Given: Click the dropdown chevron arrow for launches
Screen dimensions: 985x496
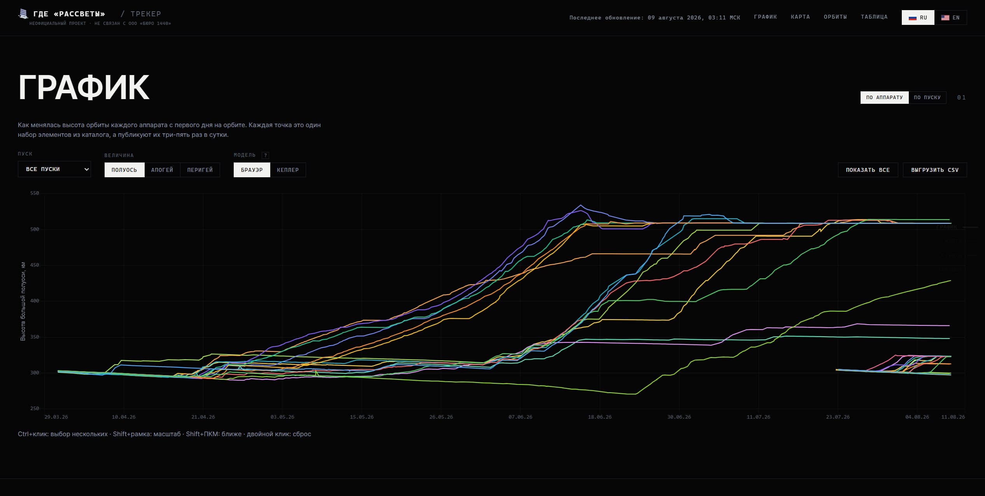Looking at the screenshot, I should [x=86, y=169].
